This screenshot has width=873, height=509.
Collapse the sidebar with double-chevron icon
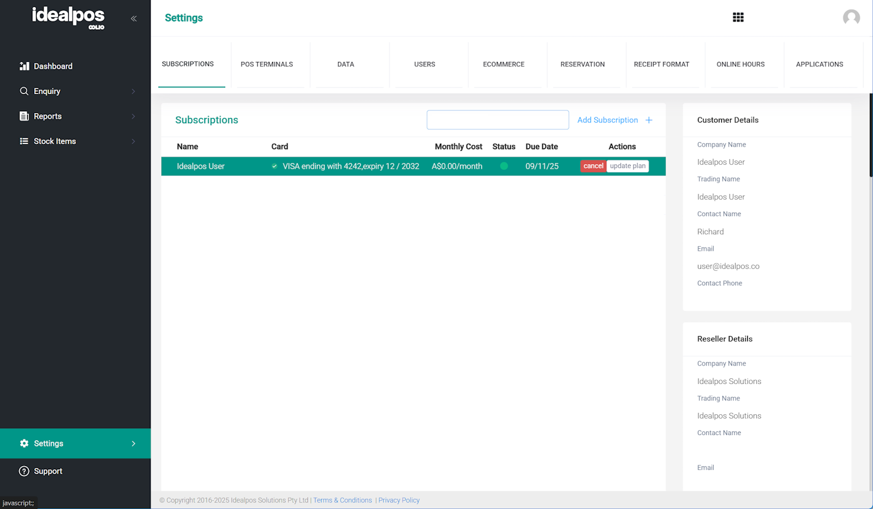tap(133, 18)
